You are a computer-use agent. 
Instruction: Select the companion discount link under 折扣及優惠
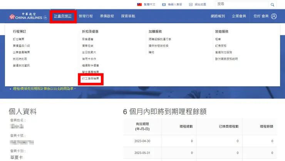tap(91, 66)
